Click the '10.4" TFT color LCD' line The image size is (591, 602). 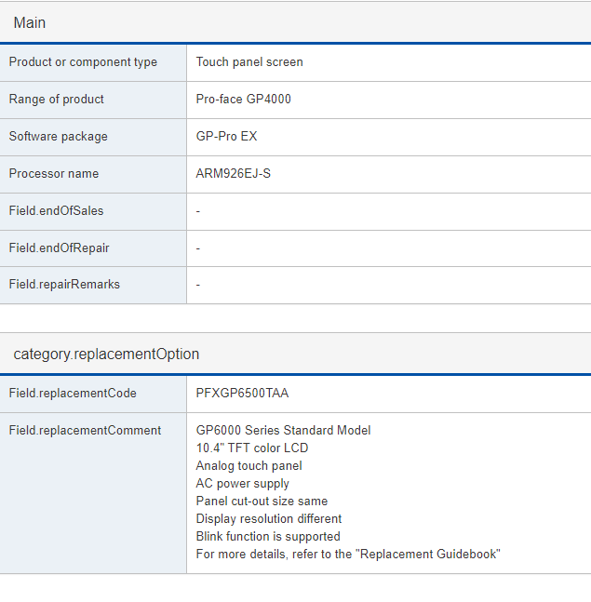click(x=252, y=448)
